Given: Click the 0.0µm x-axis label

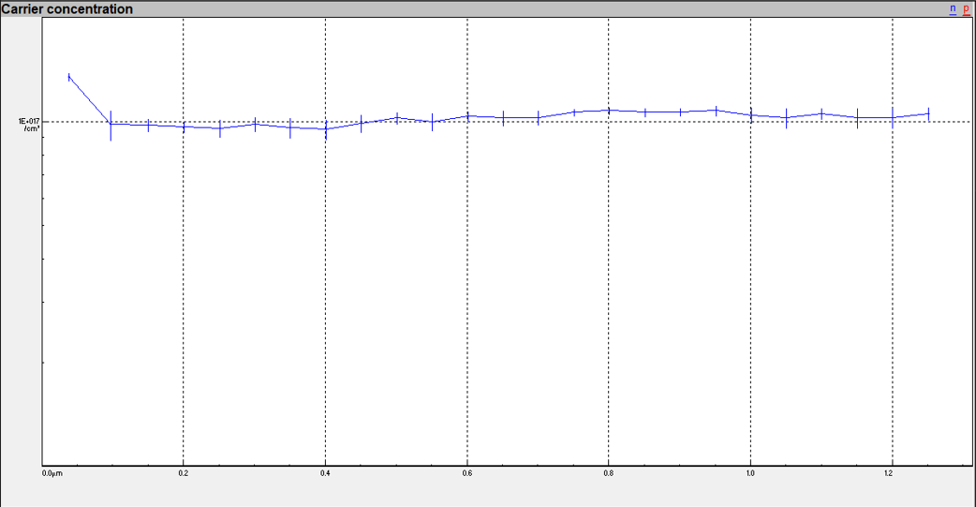Looking at the screenshot, I should pos(52,474).
